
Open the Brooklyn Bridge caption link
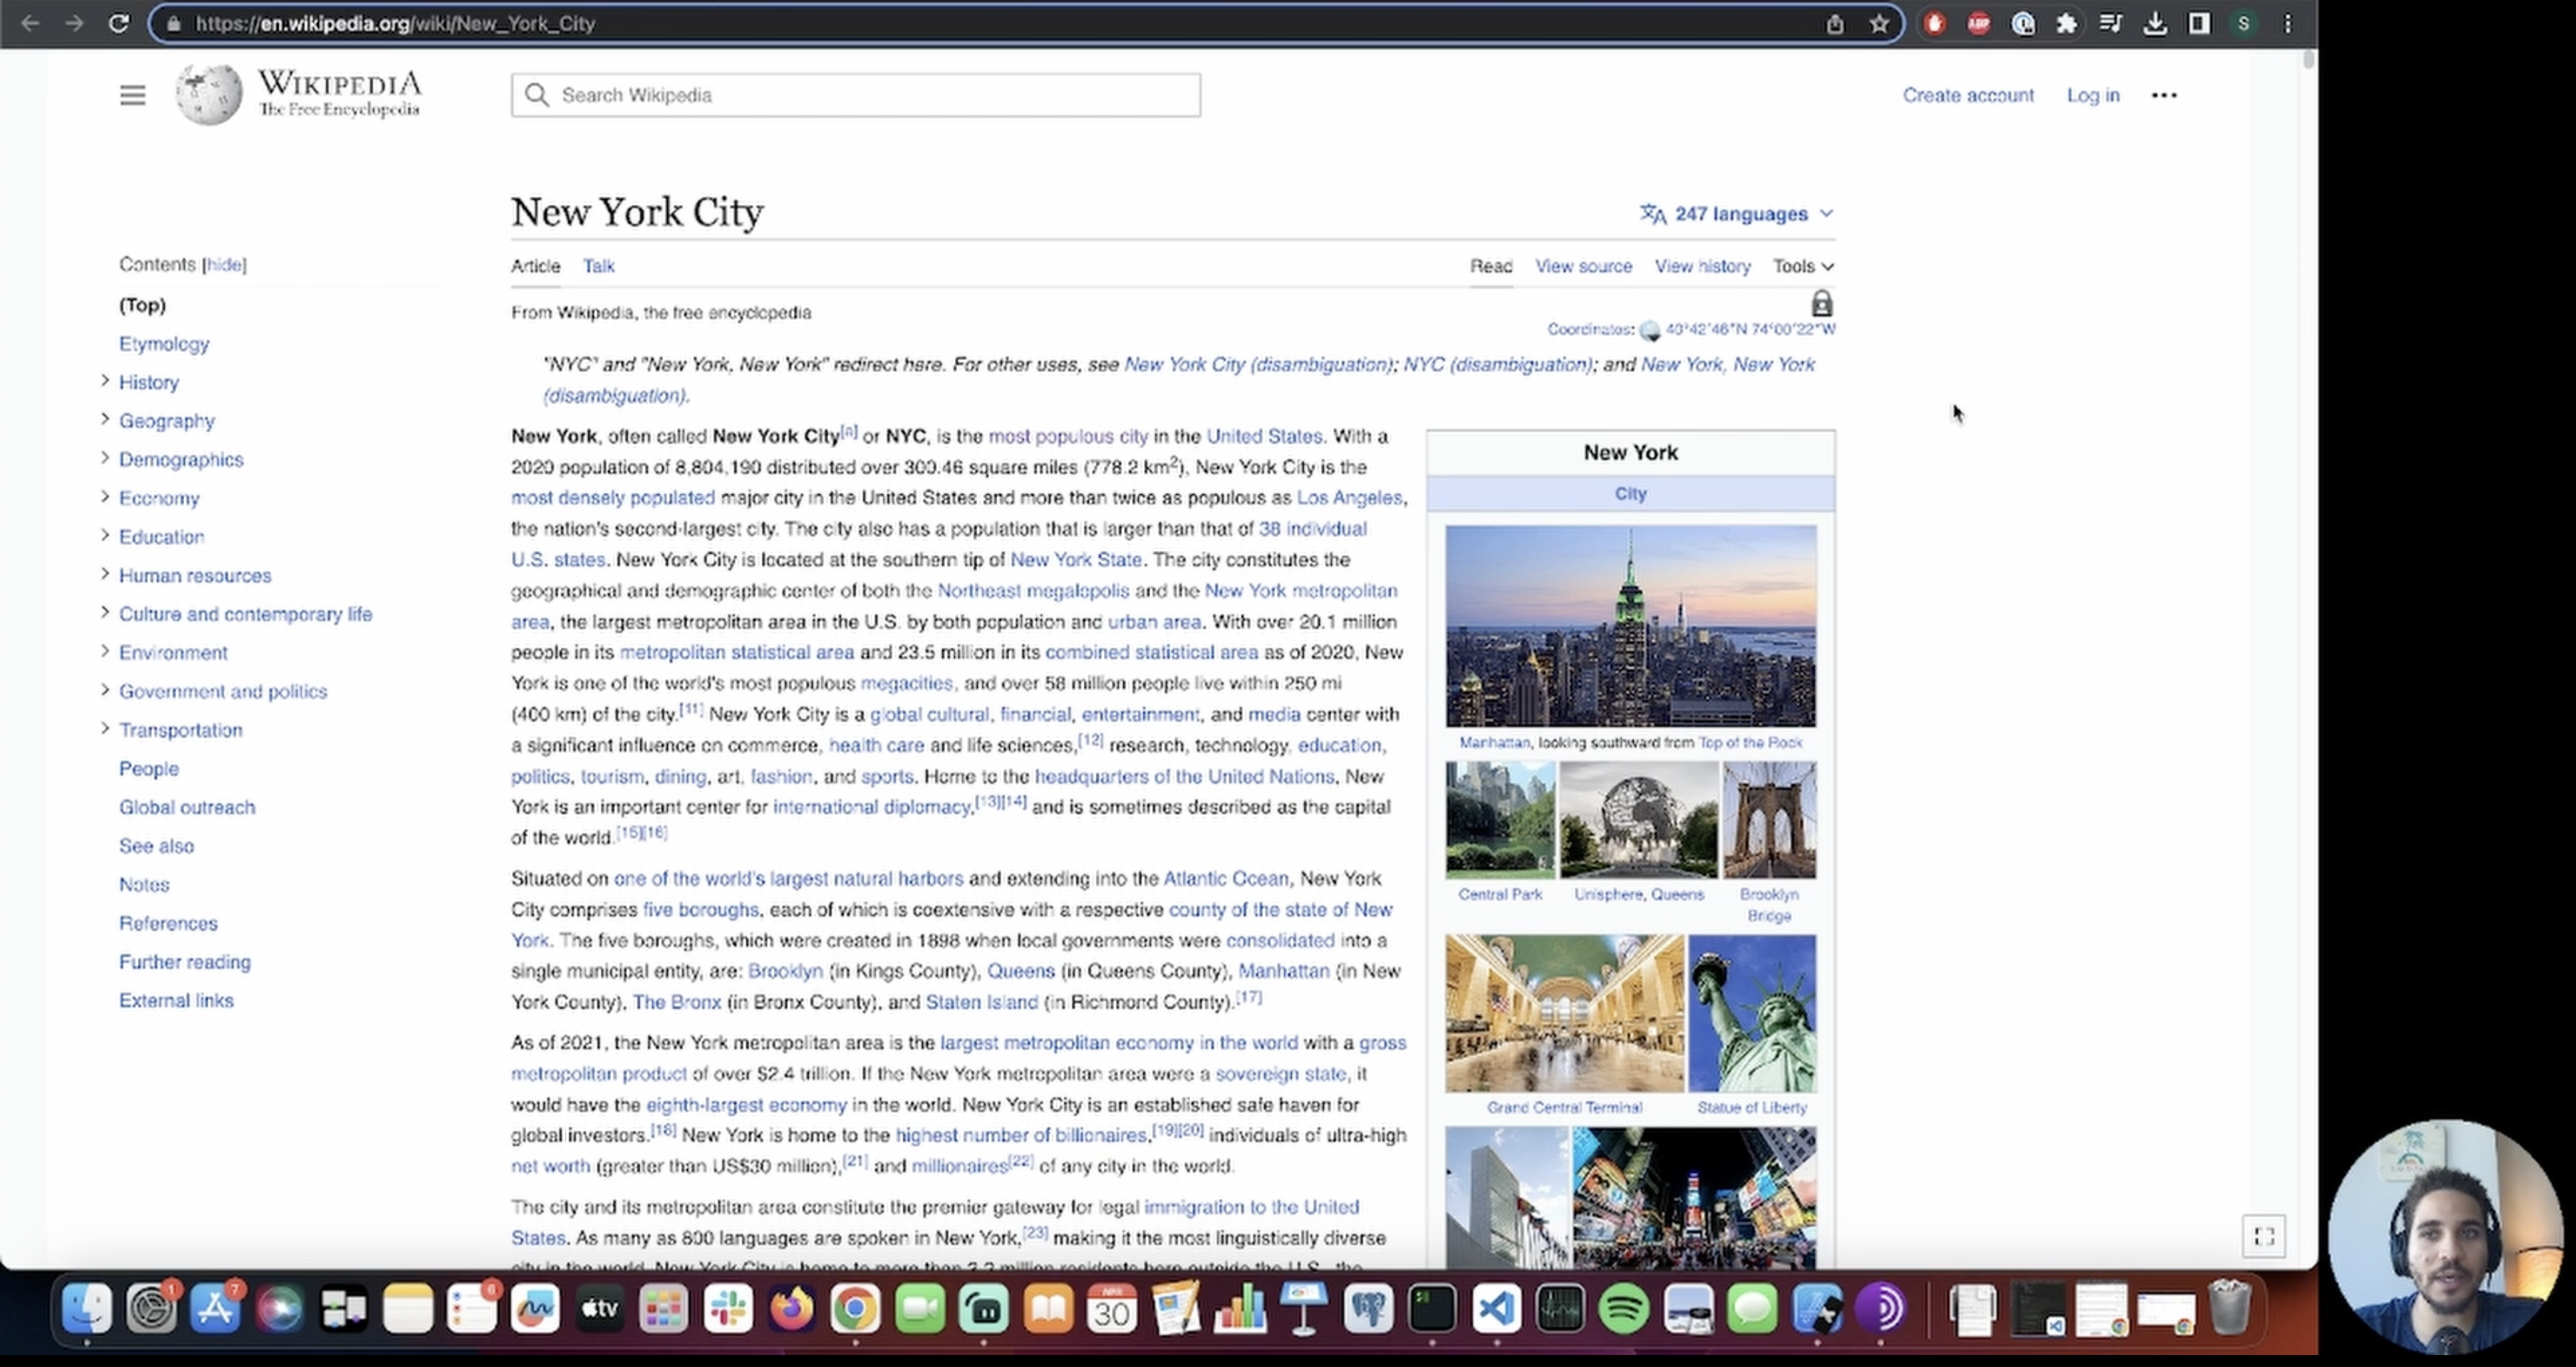[1768, 905]
